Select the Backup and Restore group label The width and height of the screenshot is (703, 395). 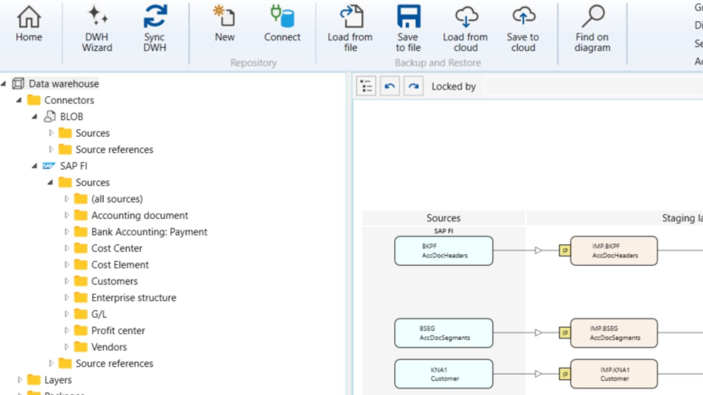[438, 62]
